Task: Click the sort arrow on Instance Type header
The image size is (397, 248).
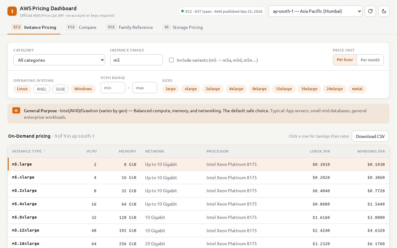Action: pos(44,151)
